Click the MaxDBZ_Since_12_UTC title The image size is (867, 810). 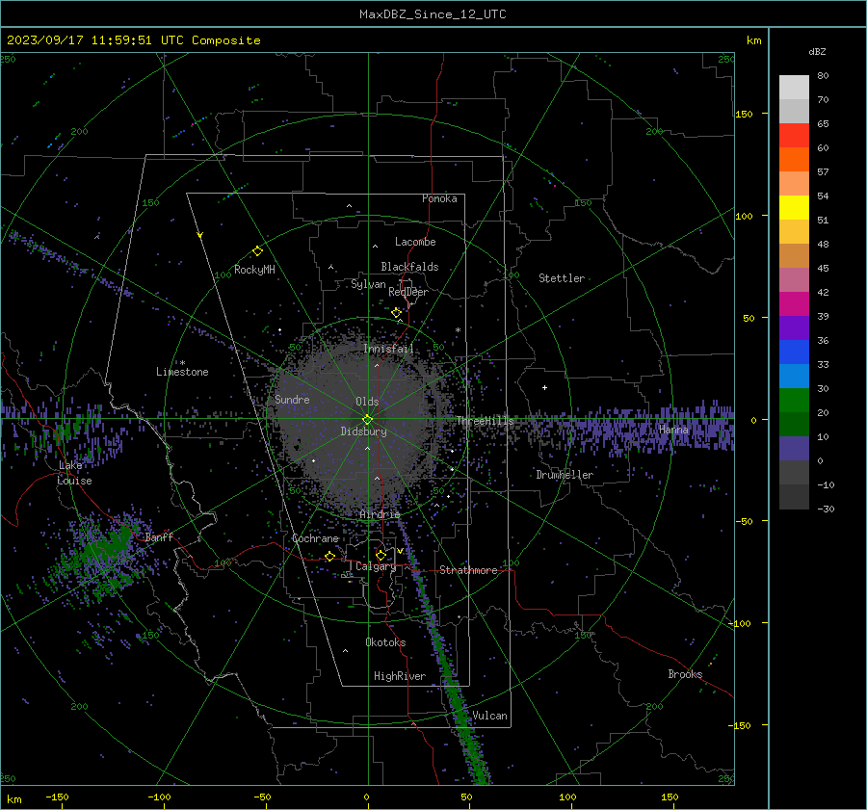[433, 14]
